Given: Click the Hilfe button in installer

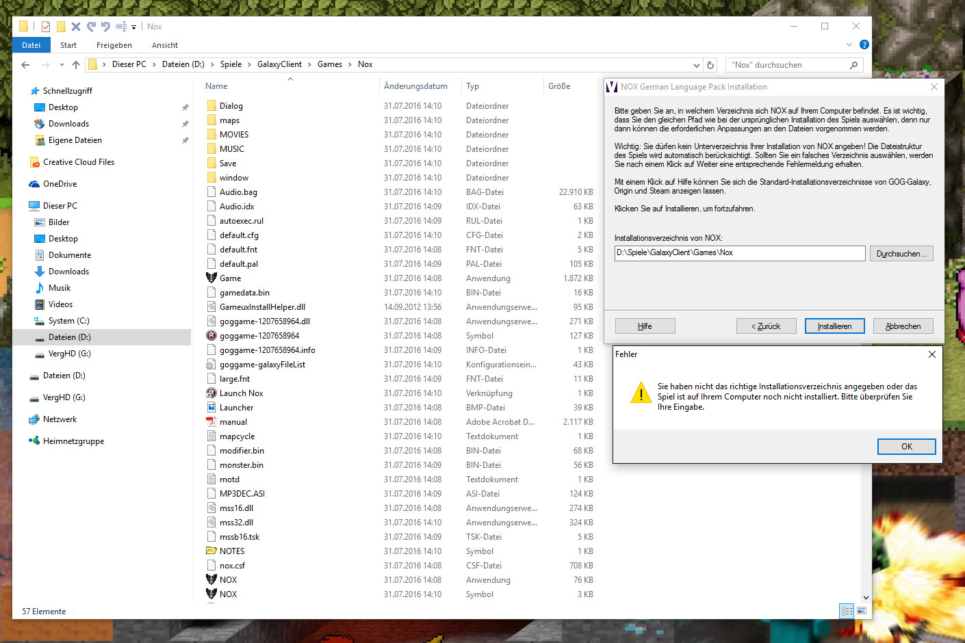Looking at the screenshot, I should click(645, 326).
